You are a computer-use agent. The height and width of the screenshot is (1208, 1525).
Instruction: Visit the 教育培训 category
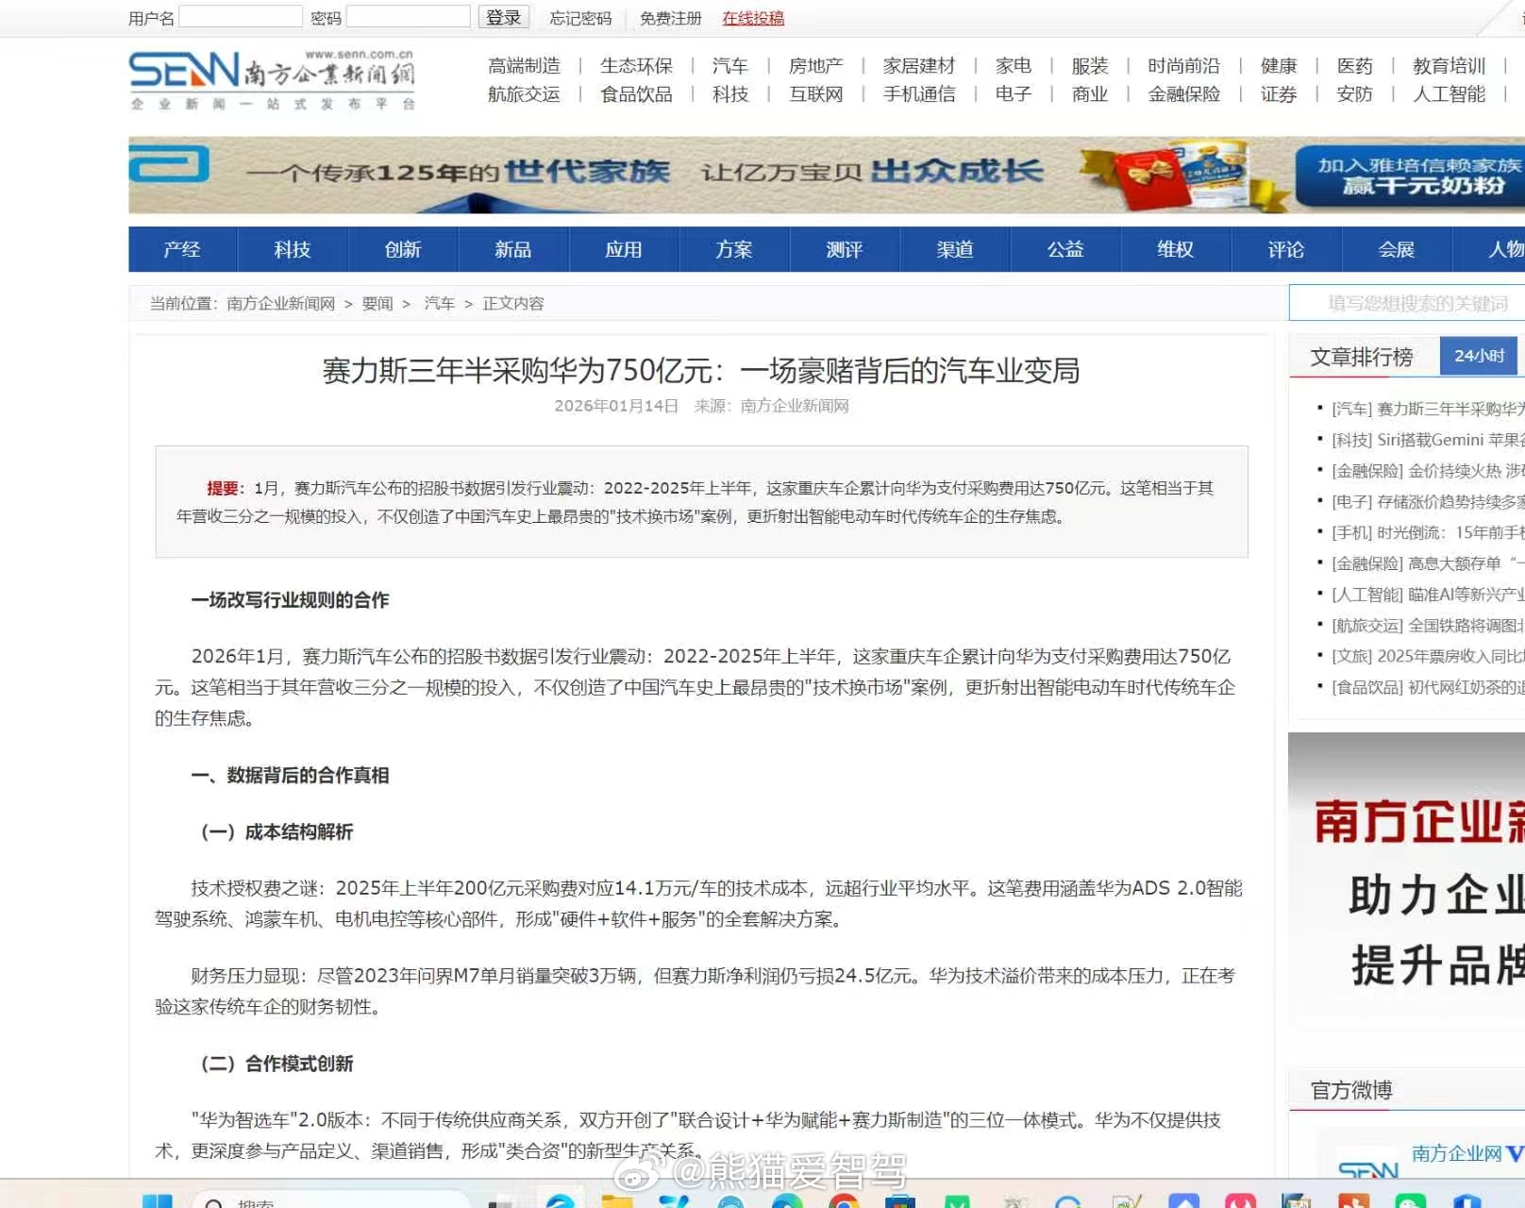(1449, 66)
